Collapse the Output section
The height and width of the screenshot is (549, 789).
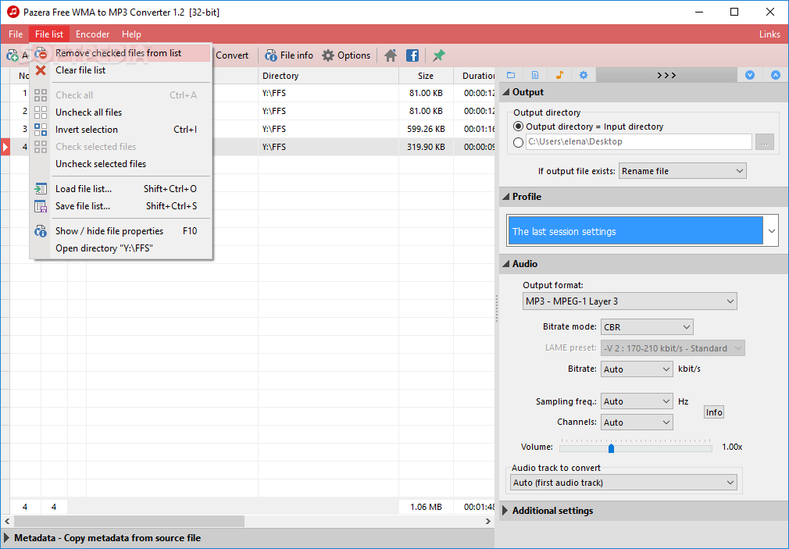(506, 92)
